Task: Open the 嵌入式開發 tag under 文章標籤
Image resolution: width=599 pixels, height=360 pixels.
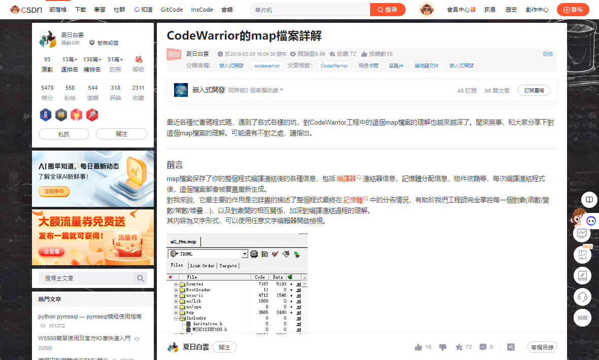Action: click(x=461, y=66)
